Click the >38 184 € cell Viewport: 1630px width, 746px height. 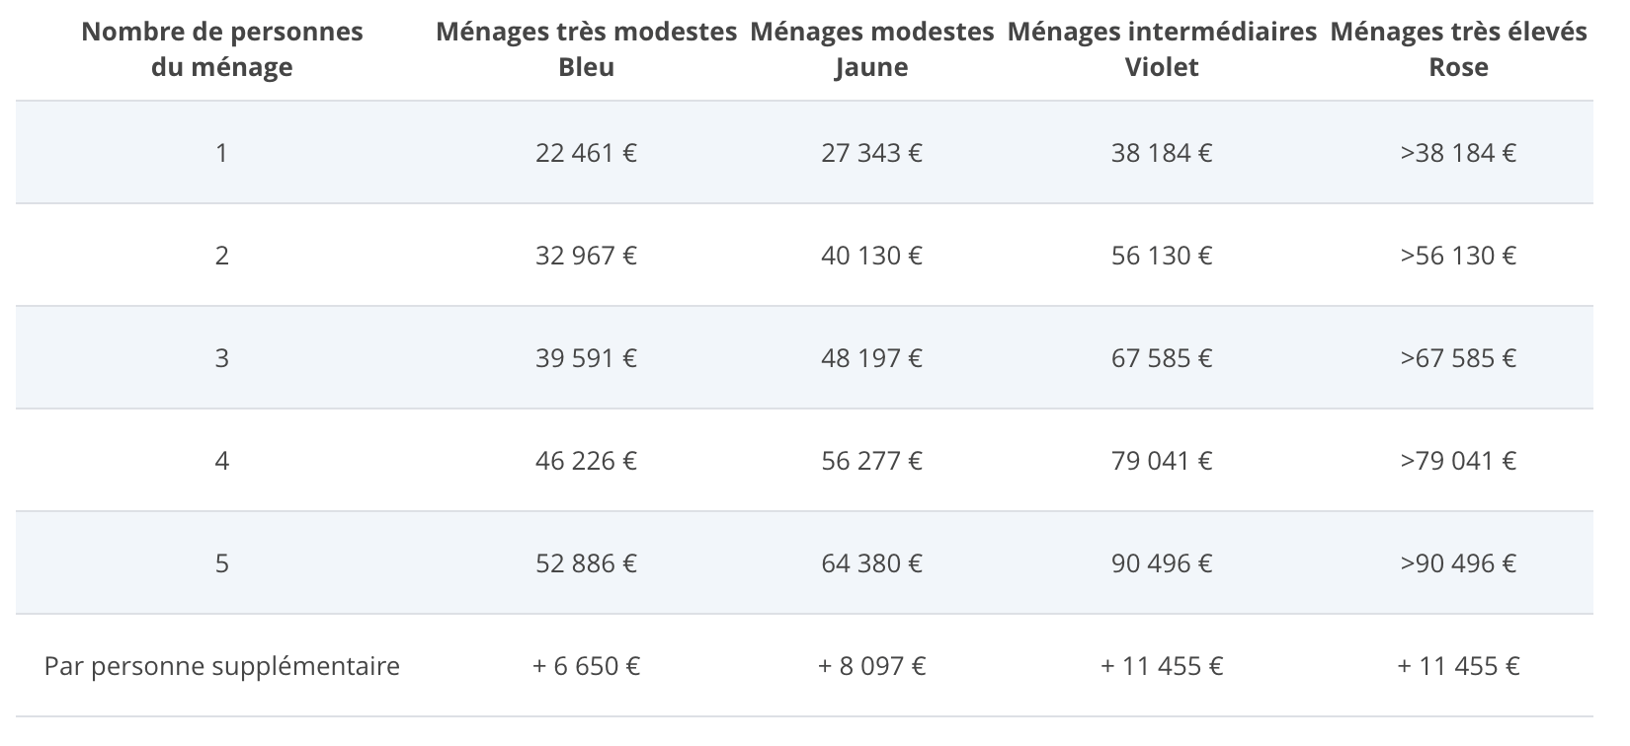(1458, 153)
